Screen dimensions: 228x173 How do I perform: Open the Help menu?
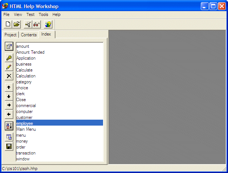click(57, 14)
